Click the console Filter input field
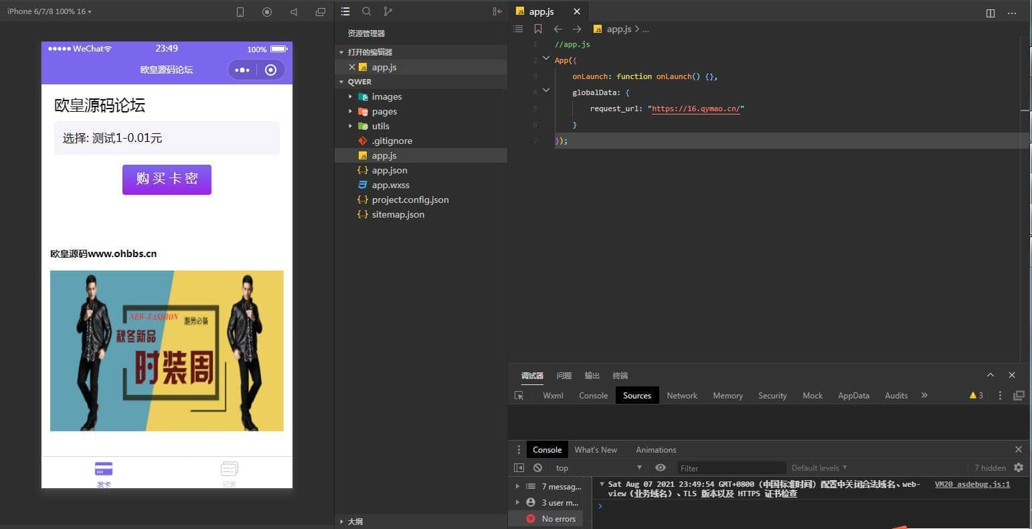The image size is (1032, 529). click(731, 468)
